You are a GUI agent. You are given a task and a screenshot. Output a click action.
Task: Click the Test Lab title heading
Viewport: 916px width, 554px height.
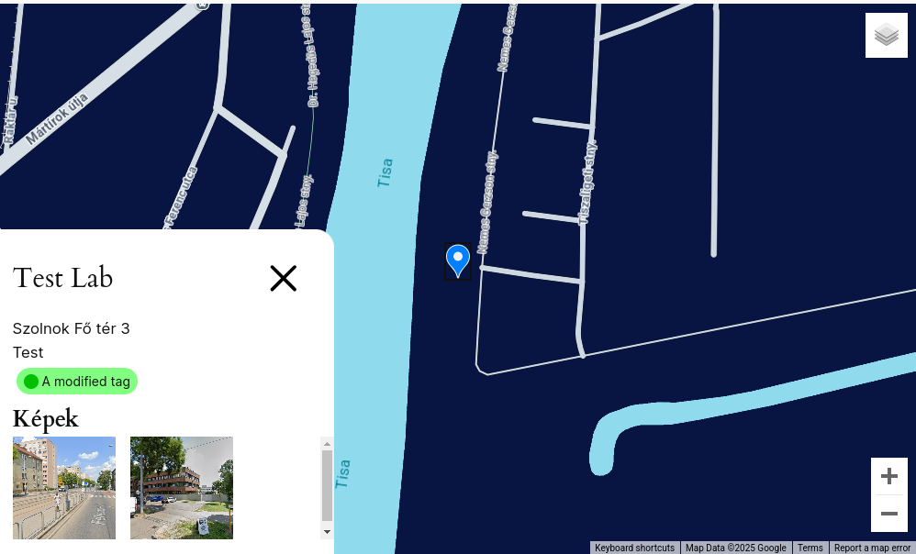[63, 278]
